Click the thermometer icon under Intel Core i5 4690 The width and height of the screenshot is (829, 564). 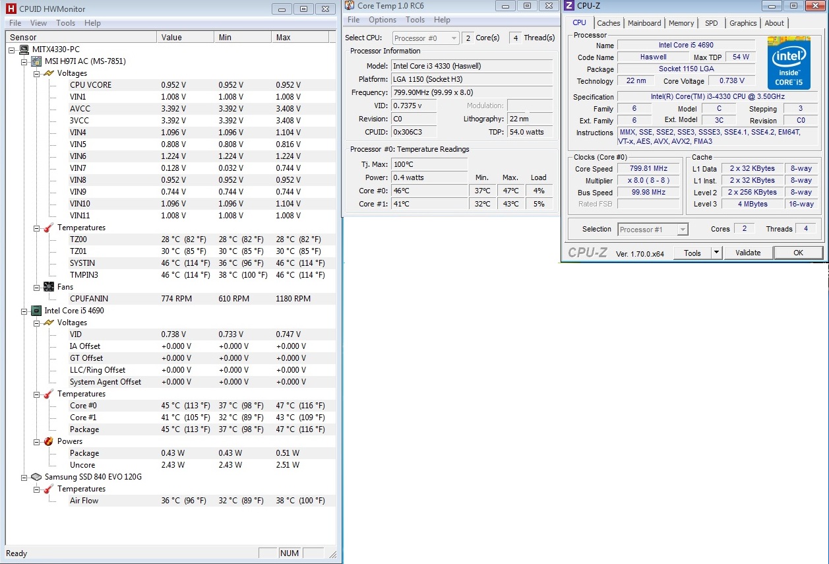pos(49,394)
